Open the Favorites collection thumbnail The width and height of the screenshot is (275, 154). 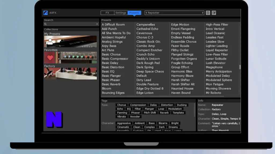point(70,58)
